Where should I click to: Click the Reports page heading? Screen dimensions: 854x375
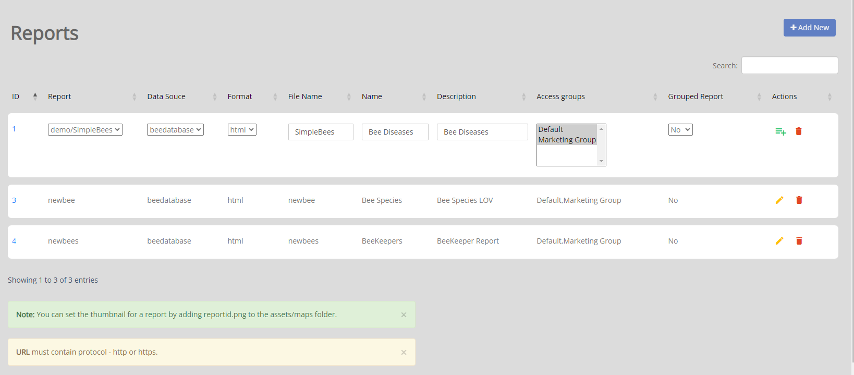(x=44, y=33)
